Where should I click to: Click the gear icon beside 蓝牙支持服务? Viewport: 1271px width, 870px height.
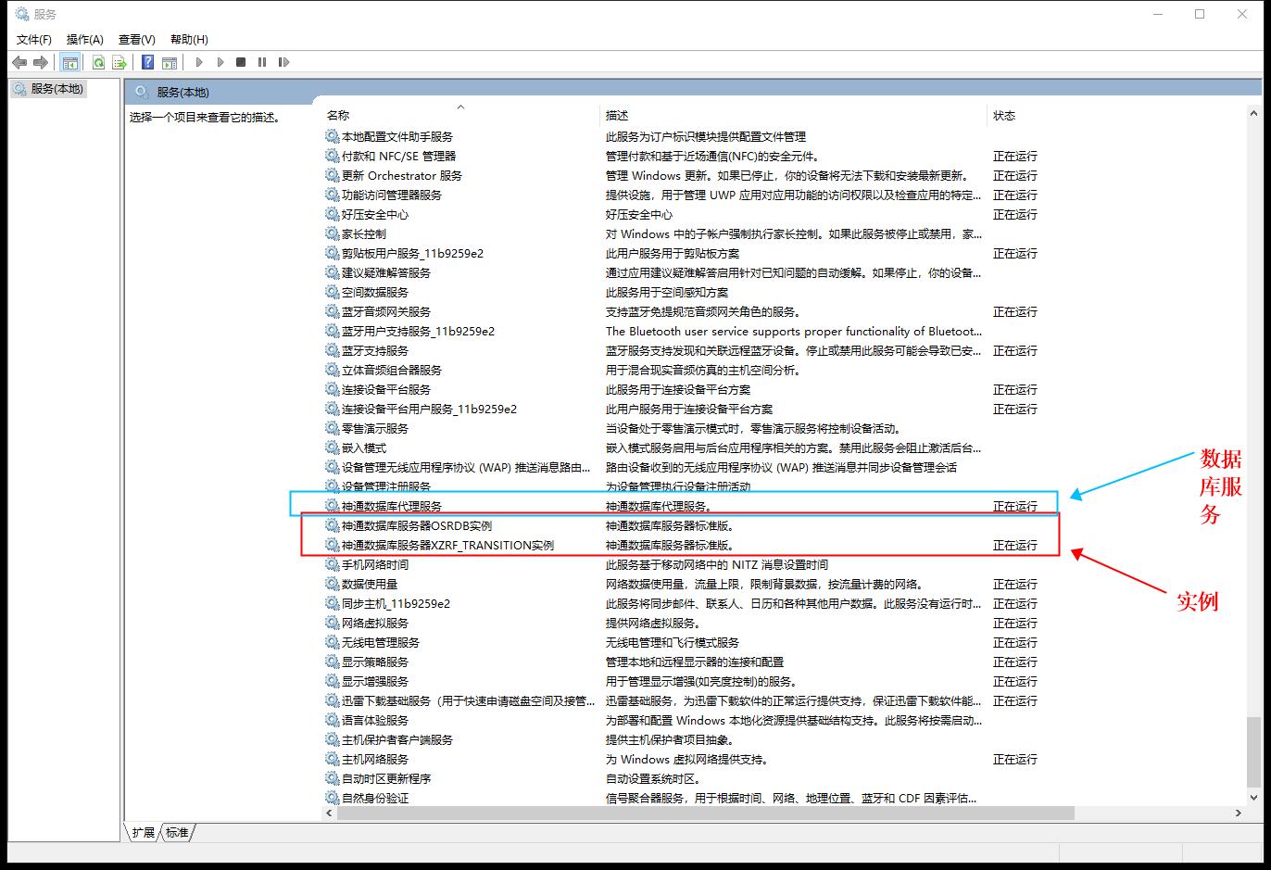click(333, 350)
